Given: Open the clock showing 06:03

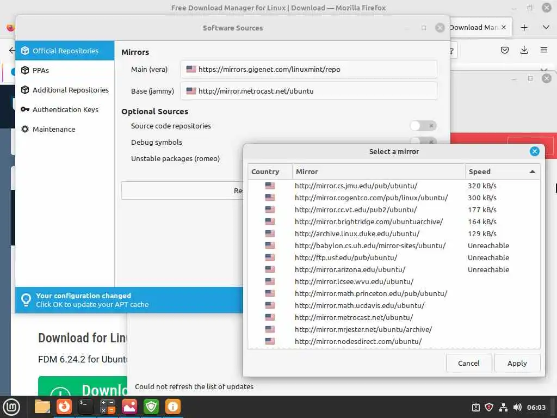Looking at the screenshot, I should [x=536, y=407].
